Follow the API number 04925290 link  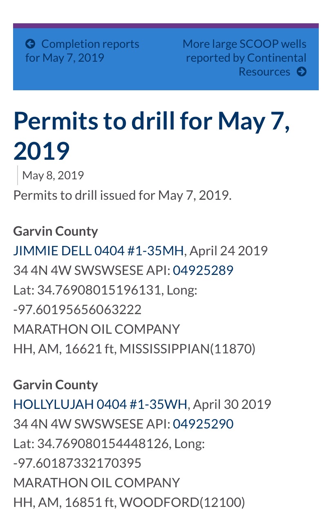pyautogui.click(x=203, y=424)
